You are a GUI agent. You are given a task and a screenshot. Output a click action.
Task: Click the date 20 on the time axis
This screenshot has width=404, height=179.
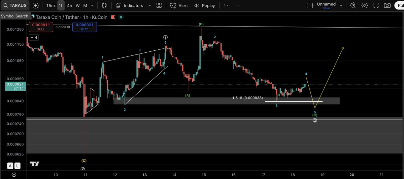click(x=352, y=175)
